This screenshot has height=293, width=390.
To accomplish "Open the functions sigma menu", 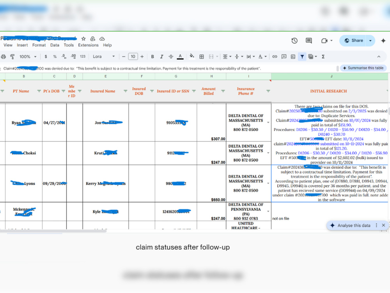I will 323,57.
